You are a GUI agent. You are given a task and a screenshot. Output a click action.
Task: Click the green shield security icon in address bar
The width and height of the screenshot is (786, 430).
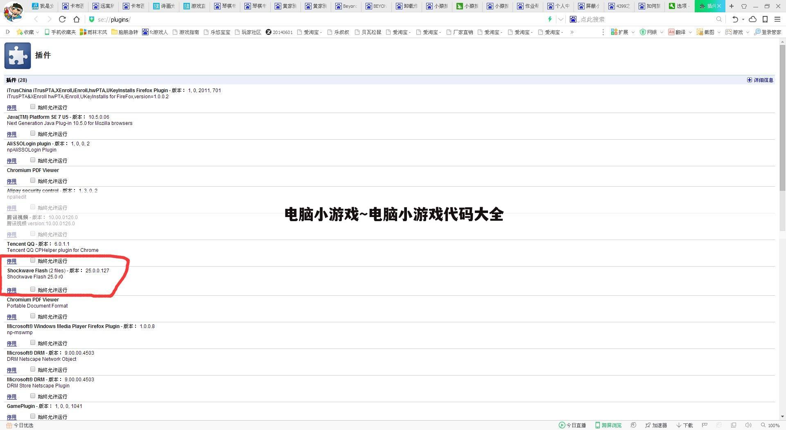coord(92,19)
